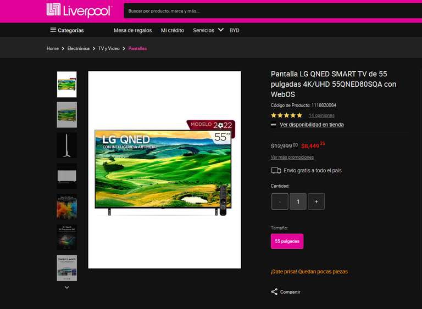Decrease quantity with minus button
The image size is (422, 309).
tap(280, 201)
